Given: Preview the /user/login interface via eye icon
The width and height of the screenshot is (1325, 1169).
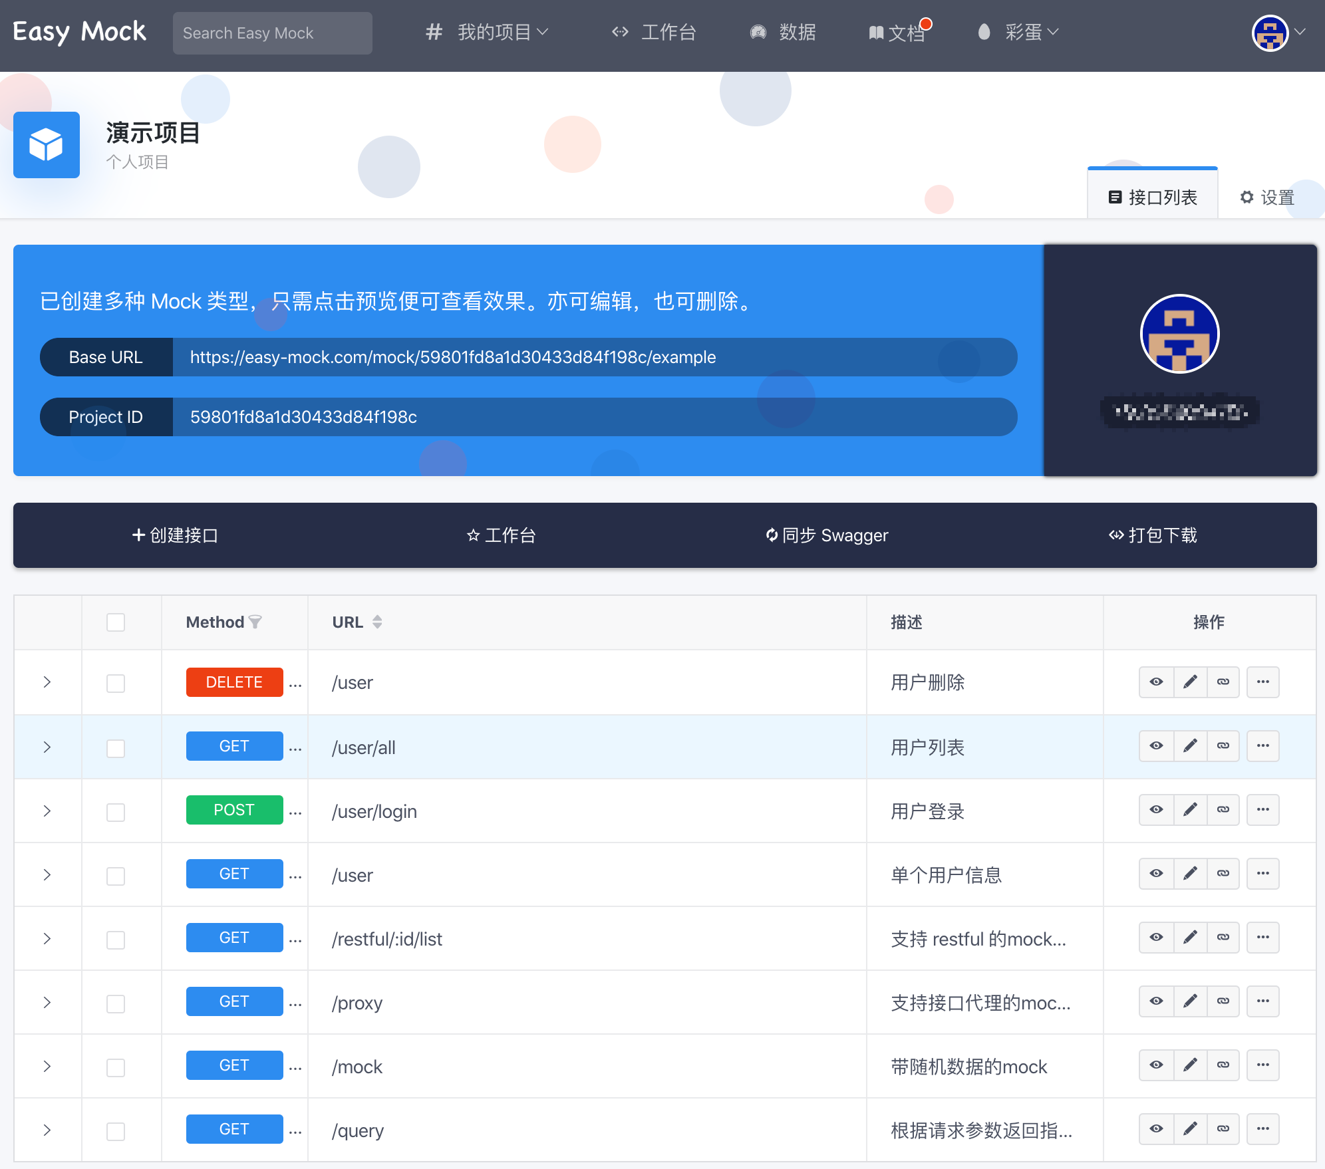Looking at the screenshot, I should tap(1156, 810).
